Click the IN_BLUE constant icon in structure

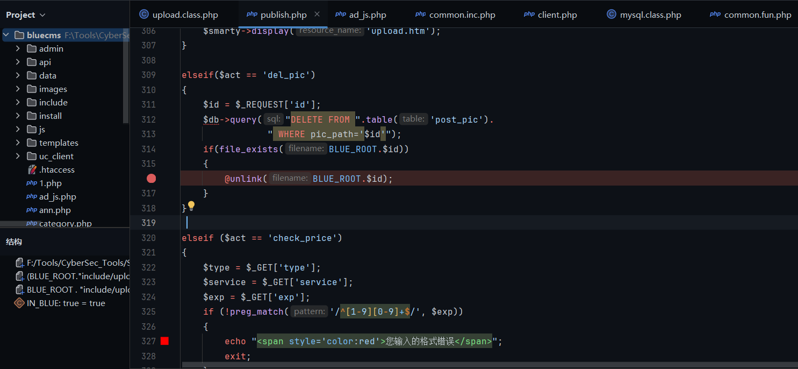(x=19, y=303)
